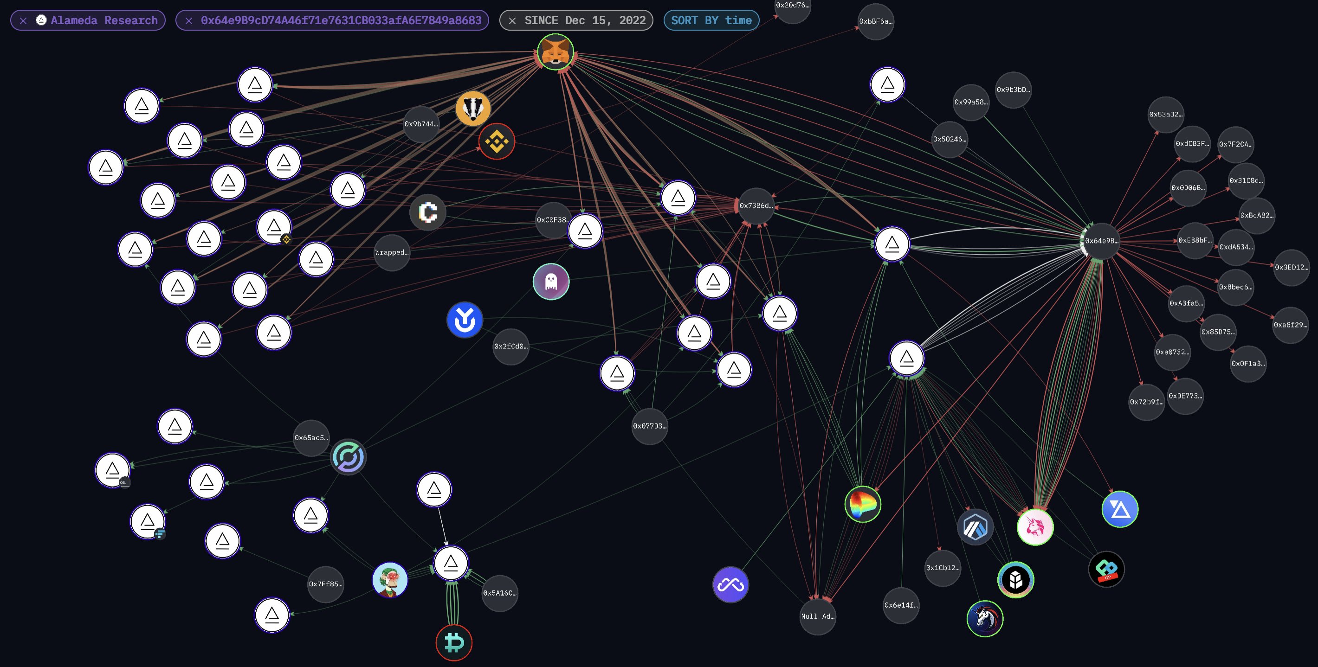
Task: Select the blue triangle logo node
Action: [1119, 509]
